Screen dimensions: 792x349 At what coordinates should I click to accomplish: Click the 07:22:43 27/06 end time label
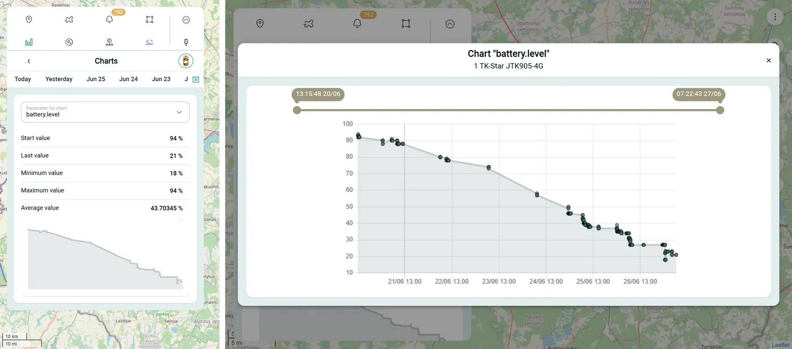click(x=699, y=94)
